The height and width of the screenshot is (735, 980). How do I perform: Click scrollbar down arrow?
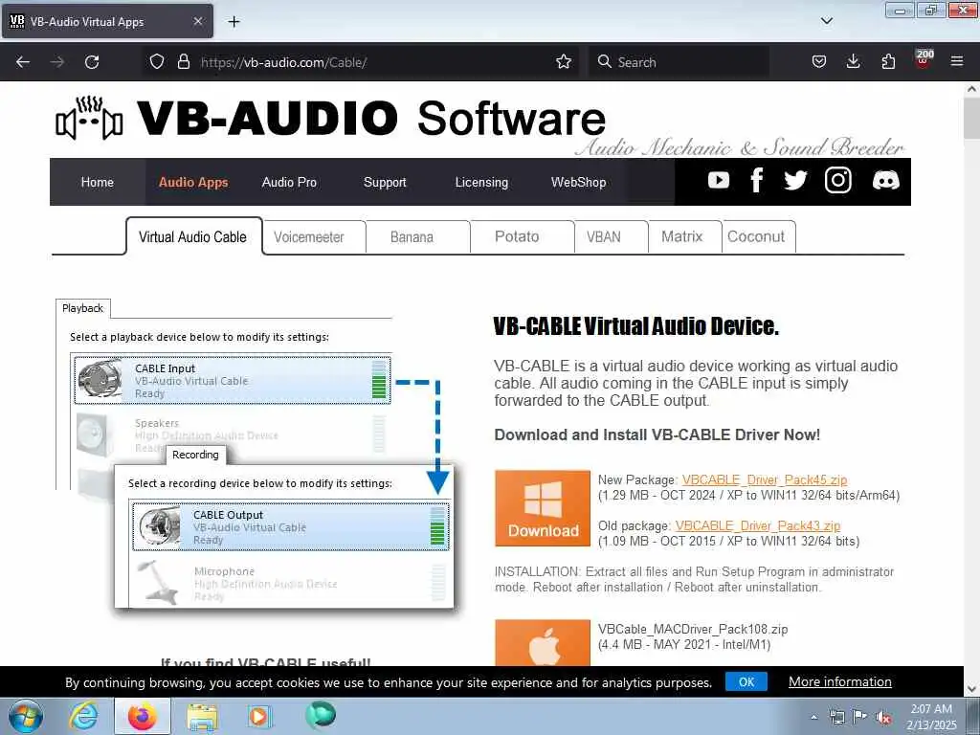[x=971, y=689]
